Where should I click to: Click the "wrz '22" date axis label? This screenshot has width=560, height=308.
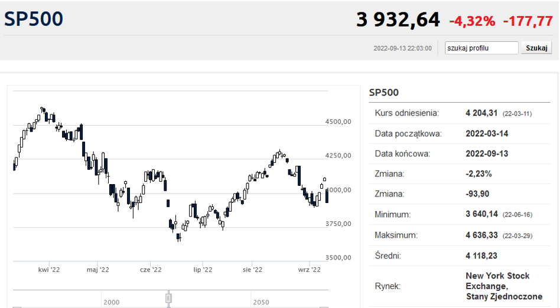click(x=310, y=270)
